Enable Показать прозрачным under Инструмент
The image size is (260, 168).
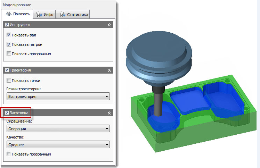coord(9,53)
